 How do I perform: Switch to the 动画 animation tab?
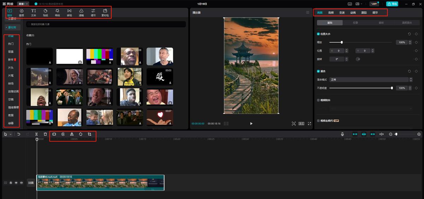pos(353,13)
